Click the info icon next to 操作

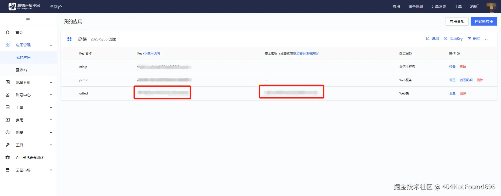pos(458,54)
